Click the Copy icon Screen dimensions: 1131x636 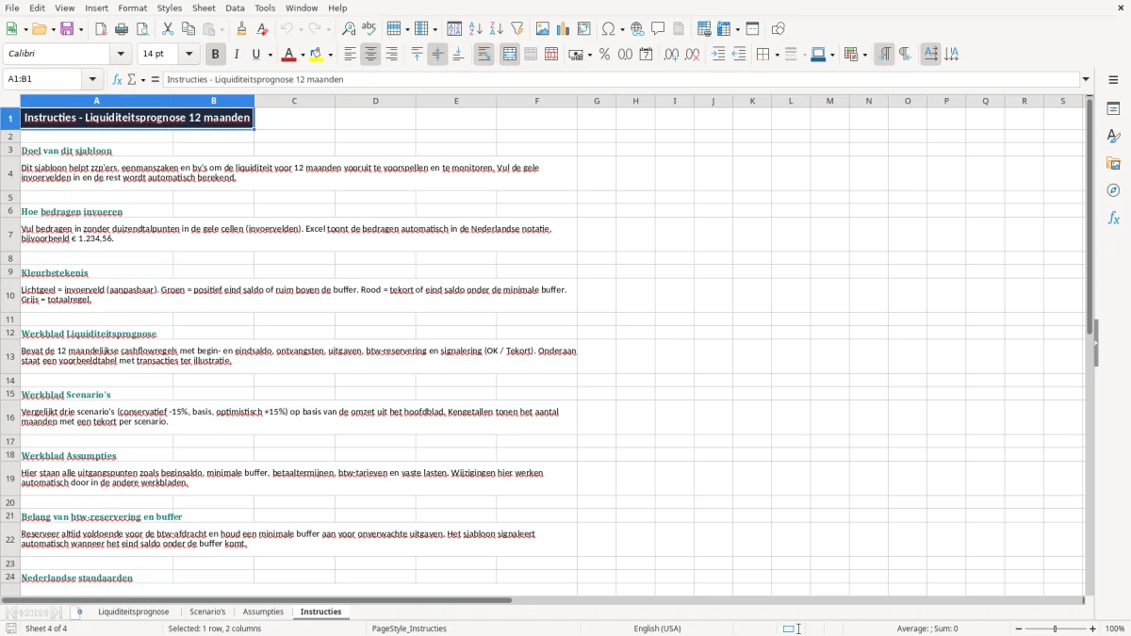[x=188, y=29]
